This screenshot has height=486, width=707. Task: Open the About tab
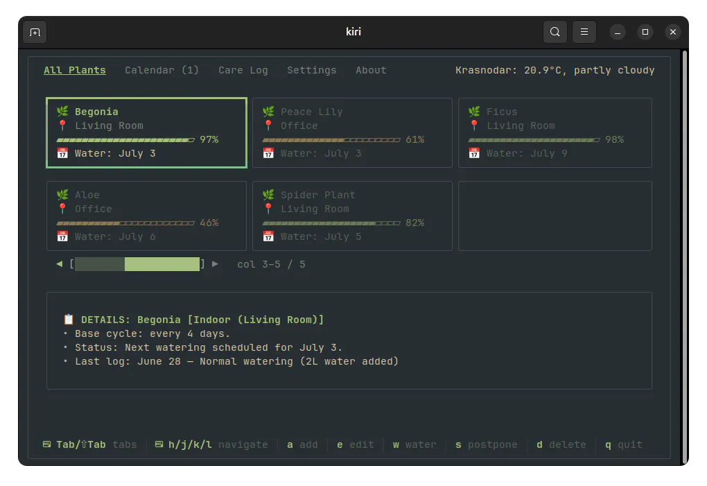click(x=371, y=70)
